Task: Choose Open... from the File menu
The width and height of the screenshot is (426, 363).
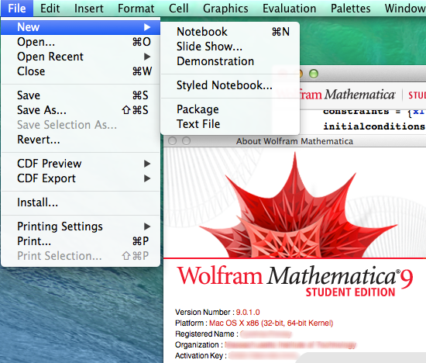Action: [x=81, y=42]
